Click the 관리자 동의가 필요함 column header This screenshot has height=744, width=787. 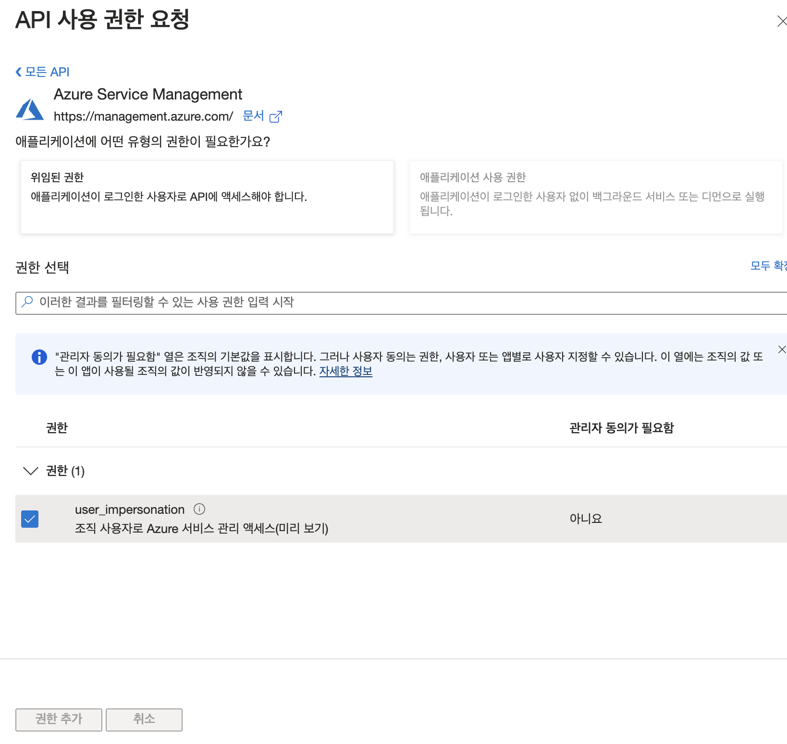[622, 428]
